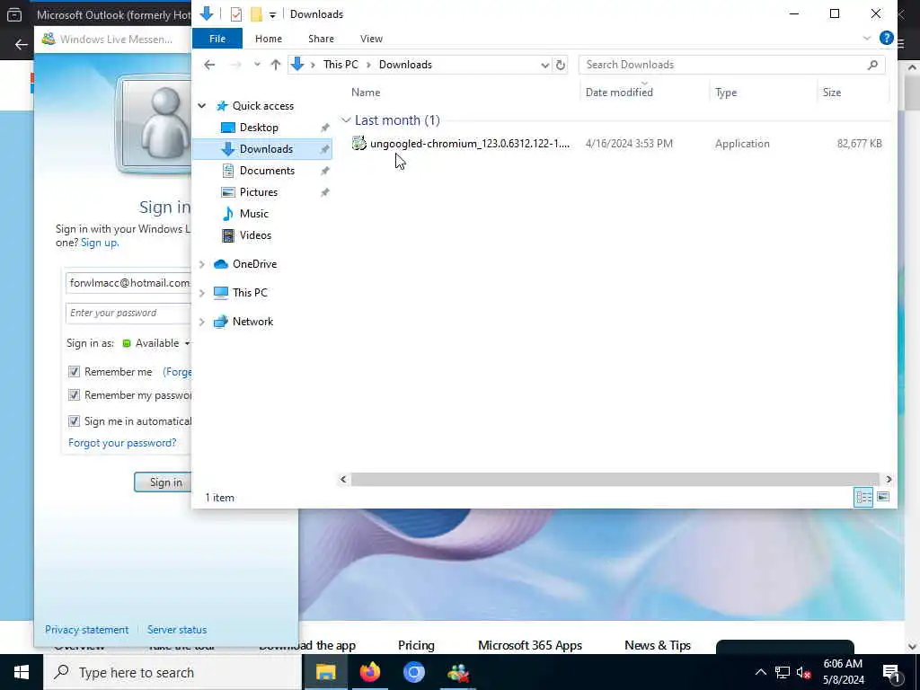The image size is (920, 690).
Task: Click the Back arrow in File Explorer
Action: 209,65
